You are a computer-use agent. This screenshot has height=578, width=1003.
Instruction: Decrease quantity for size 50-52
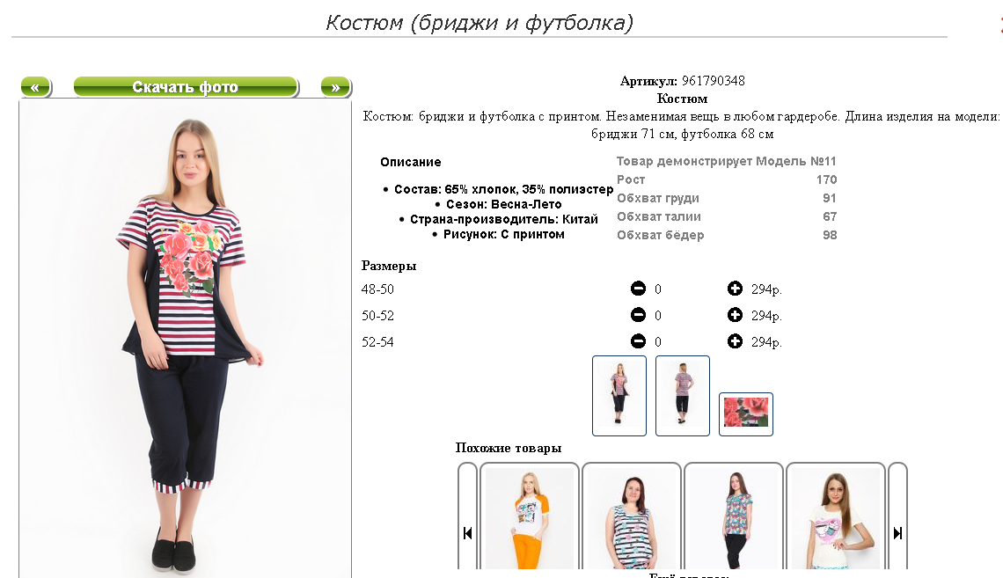(638, 315)
